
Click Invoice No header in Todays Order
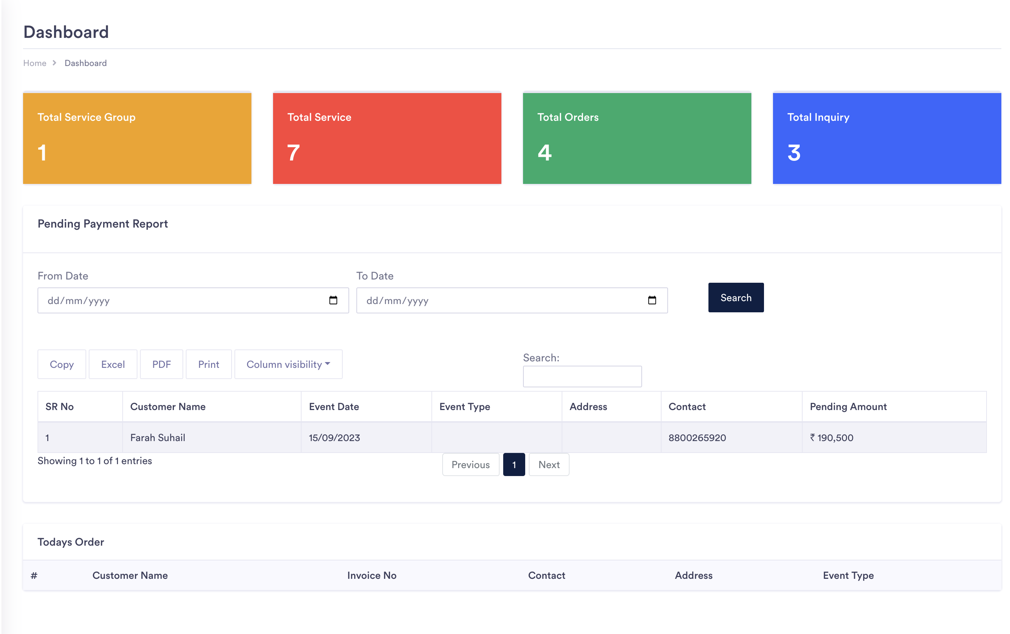(x=372, y=575)
